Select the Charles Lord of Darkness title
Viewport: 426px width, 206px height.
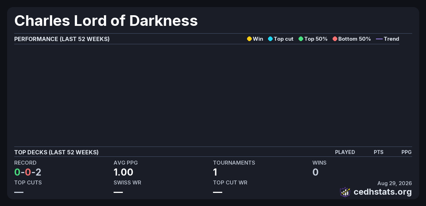click(106, 21)
